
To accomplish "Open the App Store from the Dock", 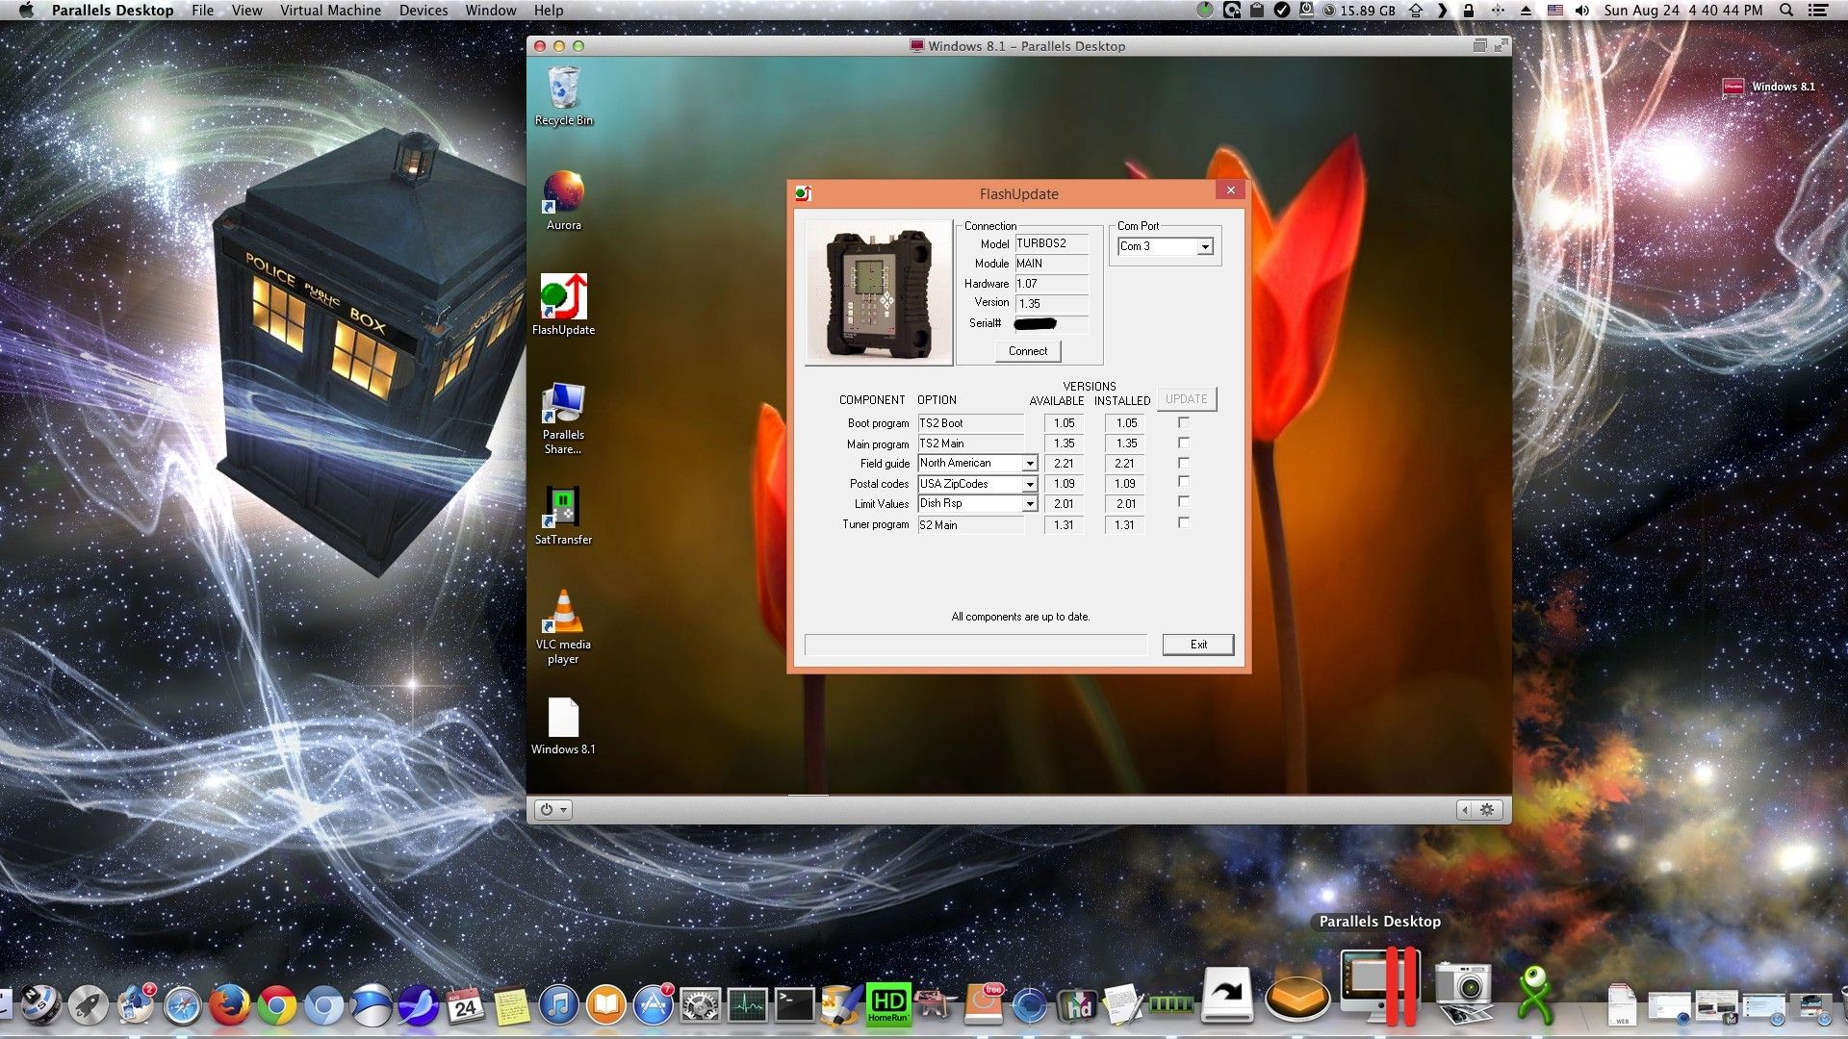I will (x=653, y=1006).
